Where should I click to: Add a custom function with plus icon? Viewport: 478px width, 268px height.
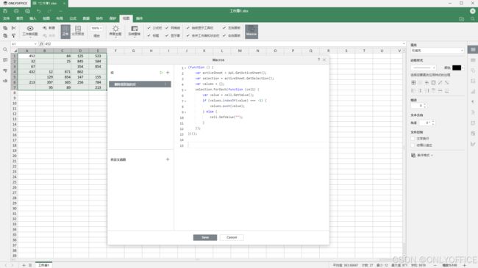click(168, 159)
